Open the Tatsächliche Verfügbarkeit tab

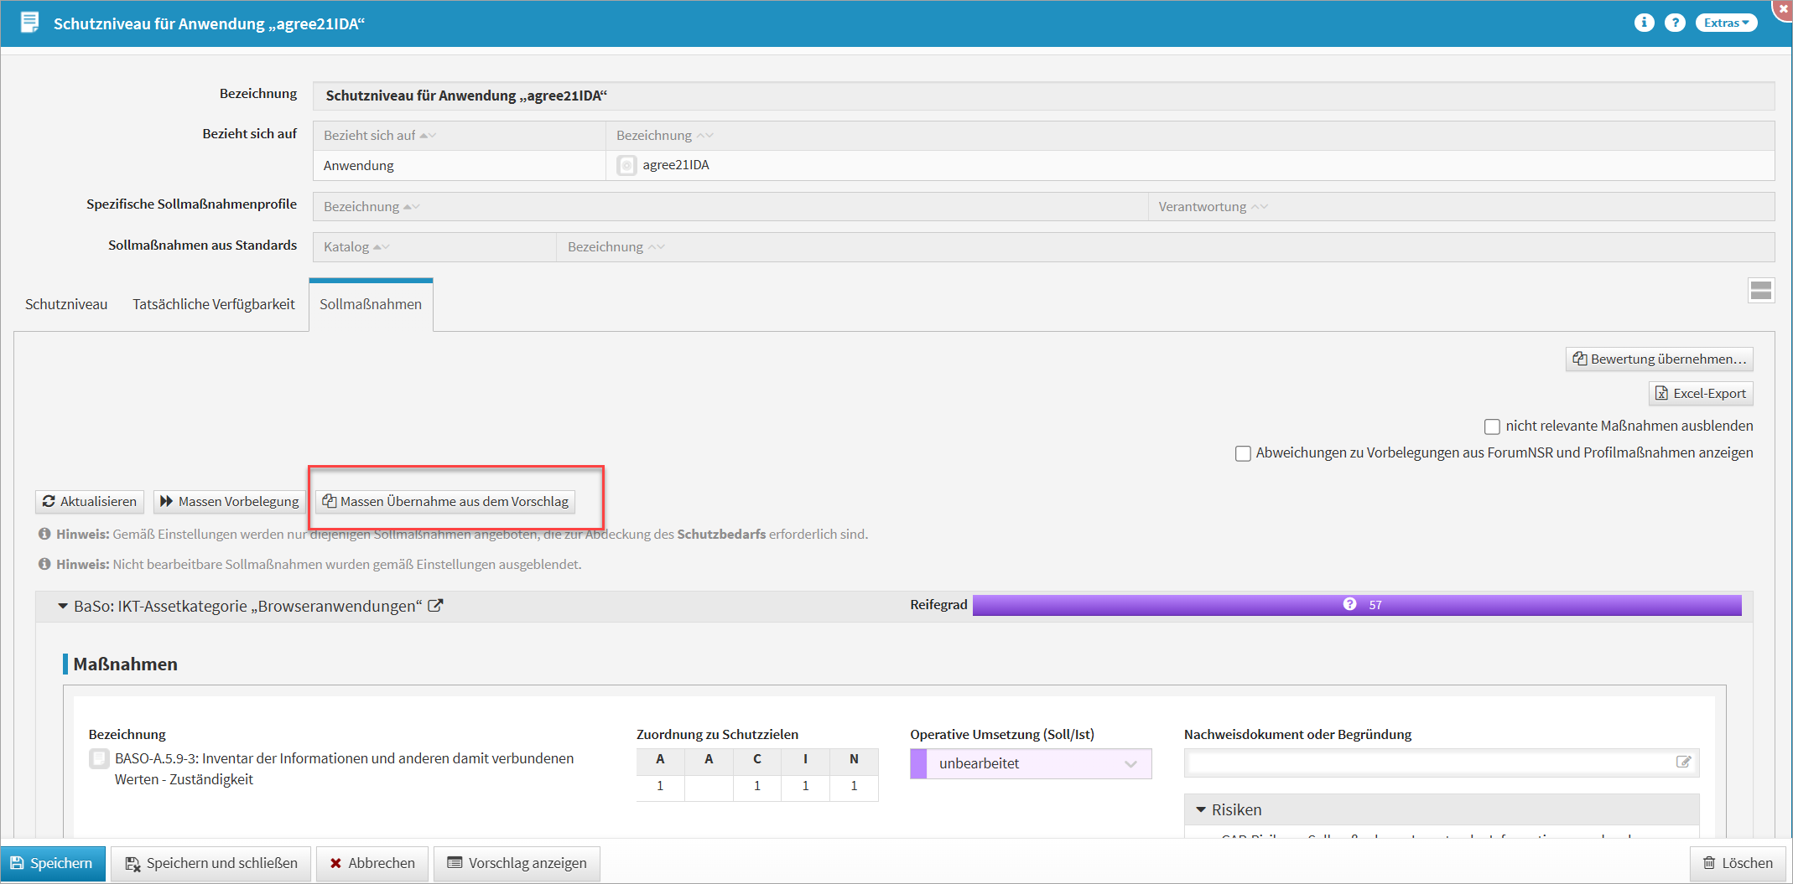click(x=213, y=304)
